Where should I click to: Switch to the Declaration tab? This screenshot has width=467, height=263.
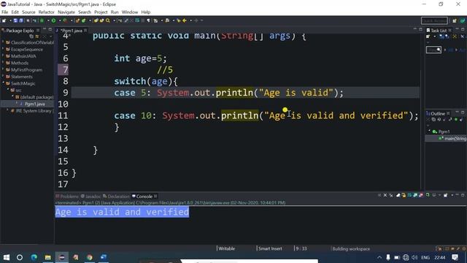click(117, 197)
